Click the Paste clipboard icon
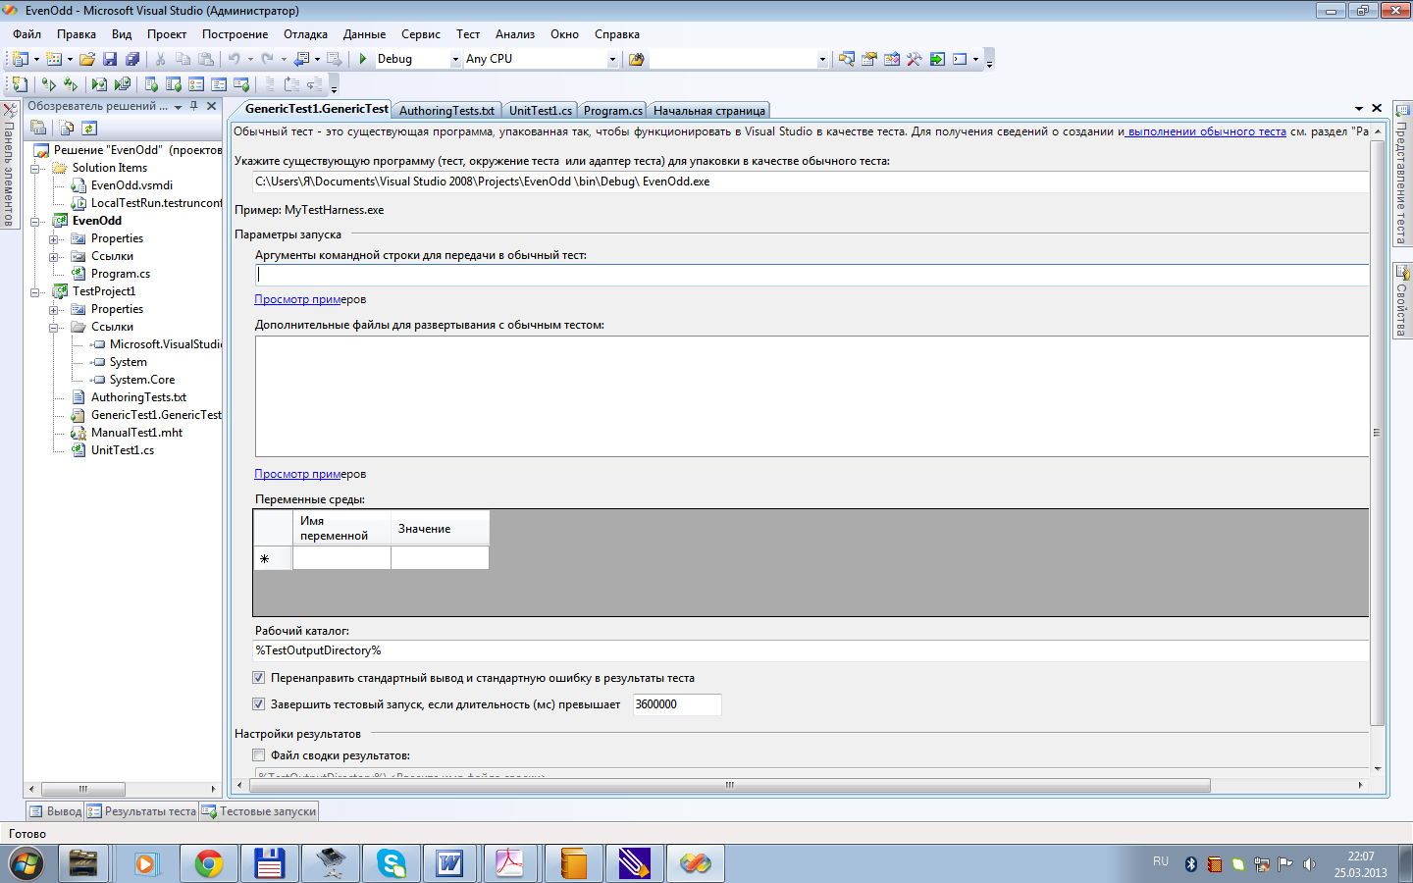 (206, 59)
